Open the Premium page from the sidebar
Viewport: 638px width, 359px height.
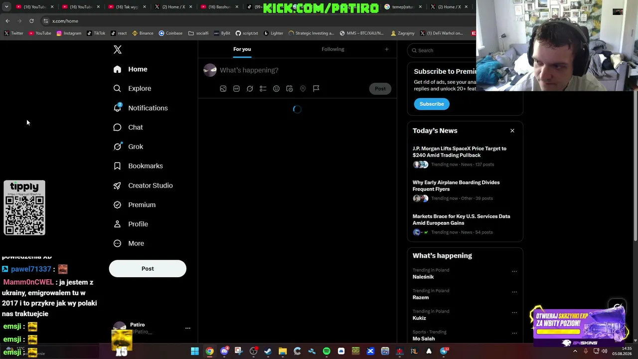[x=135, y=205]
